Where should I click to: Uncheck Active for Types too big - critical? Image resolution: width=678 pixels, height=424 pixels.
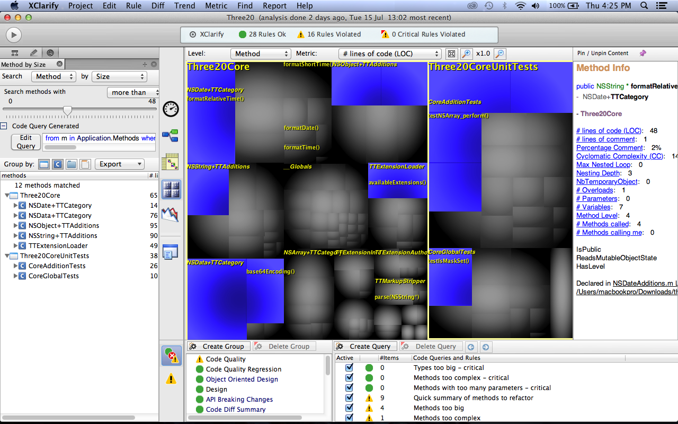[x=349, y=367]
